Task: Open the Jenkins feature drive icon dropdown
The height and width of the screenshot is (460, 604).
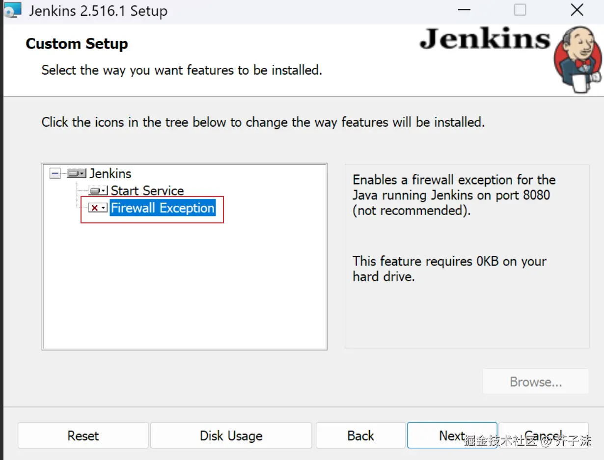Action: click(x=77, y=173)
